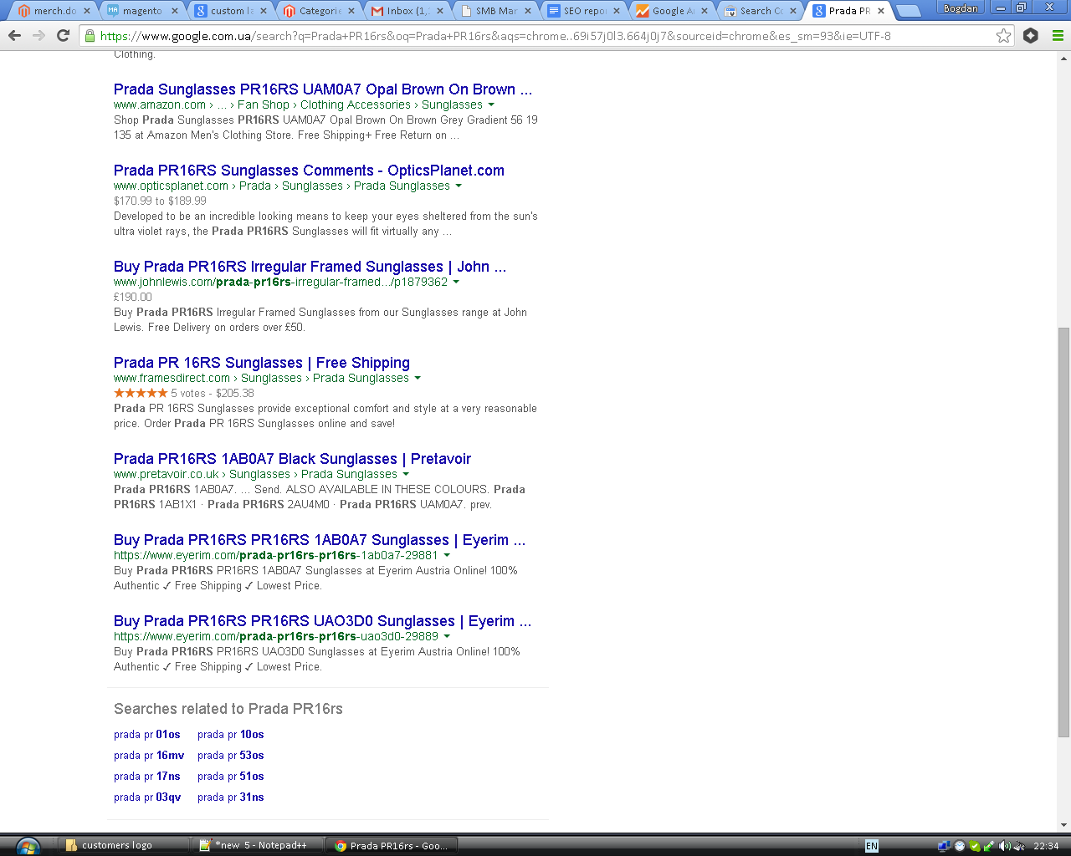The width and height of the screenshot is (1071, 856).
Task: Click the network icon in system tray
Action: (944, 846)
